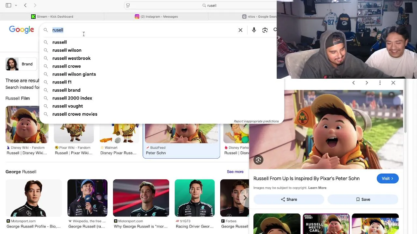Viewport: 417px width, 234px height.
Task: Open Wikipedia George Russell image result
Action: 87,198
